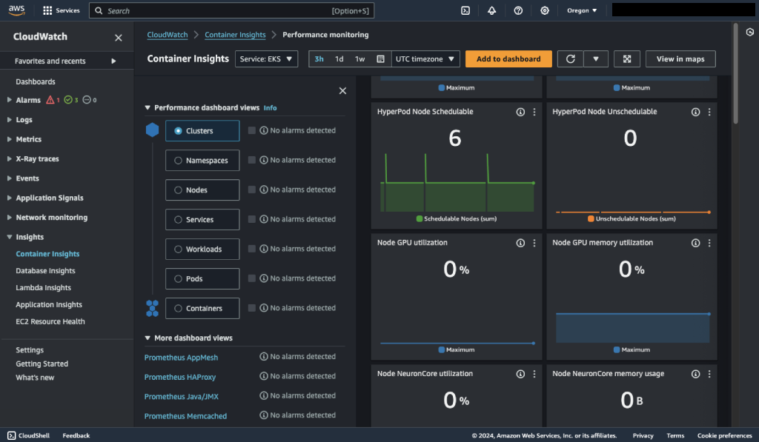Image resolution: width=759 pixels, height=442 pixels.
Task: Expand Favorites and recents
Action: pos(113,61)
